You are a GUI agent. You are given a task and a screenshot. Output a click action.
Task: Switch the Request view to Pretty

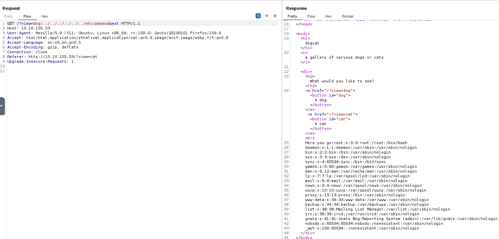tap(8, 16)
